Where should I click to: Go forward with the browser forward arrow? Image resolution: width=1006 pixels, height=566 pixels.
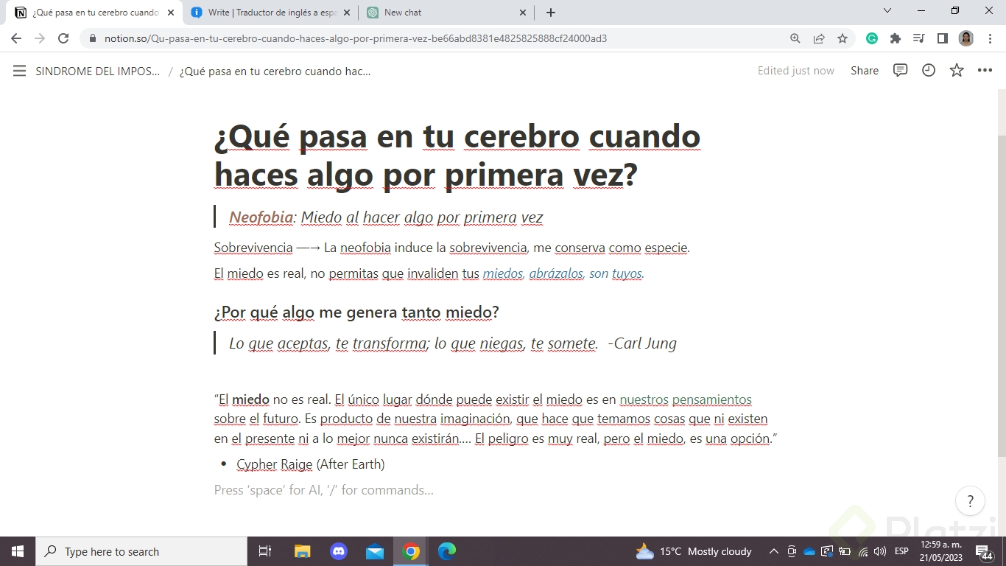click(x=40, y=38)
